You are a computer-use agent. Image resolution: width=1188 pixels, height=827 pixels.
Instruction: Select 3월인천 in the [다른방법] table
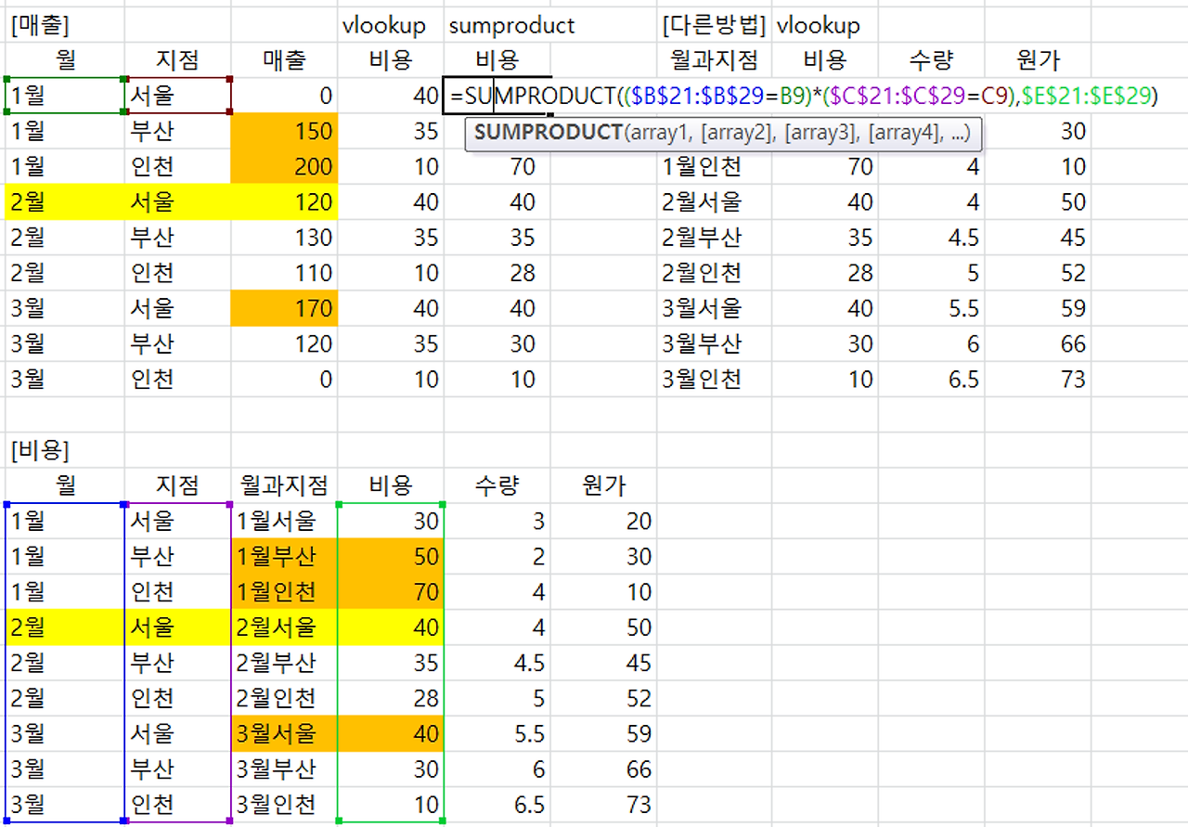click(714, 379)
